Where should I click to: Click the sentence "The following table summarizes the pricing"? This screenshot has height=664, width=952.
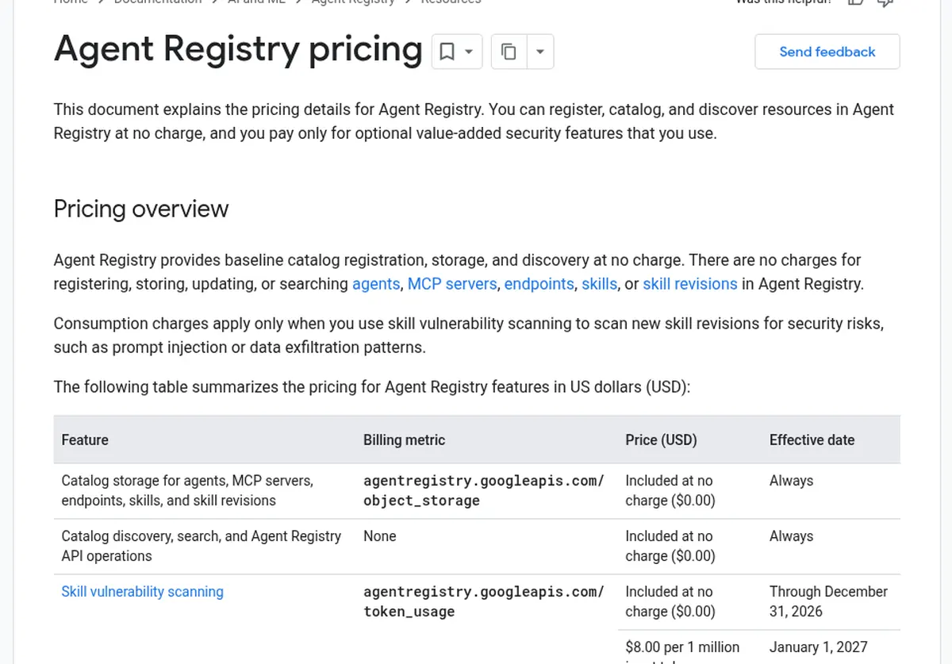(372, 387)
